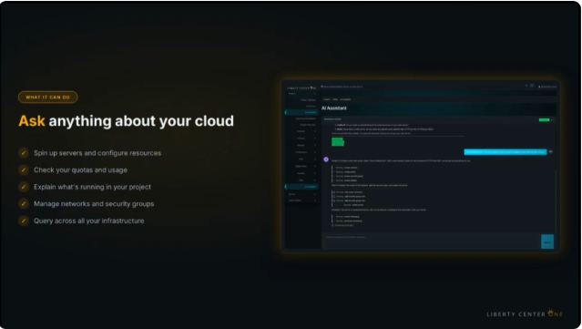
Task: Click the AI Assistant page title in screenshot
Action: 334,108
